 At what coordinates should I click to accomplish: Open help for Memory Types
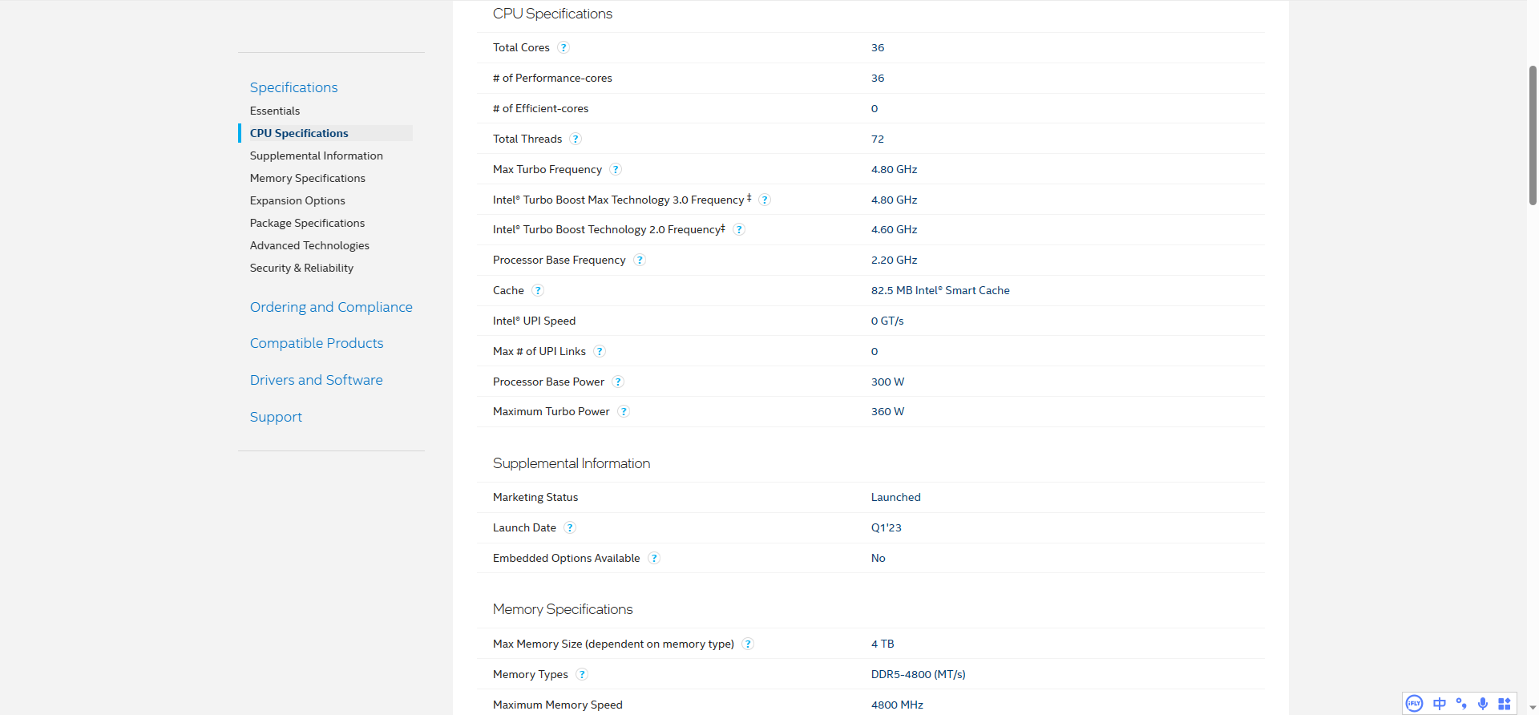(582, 675)
